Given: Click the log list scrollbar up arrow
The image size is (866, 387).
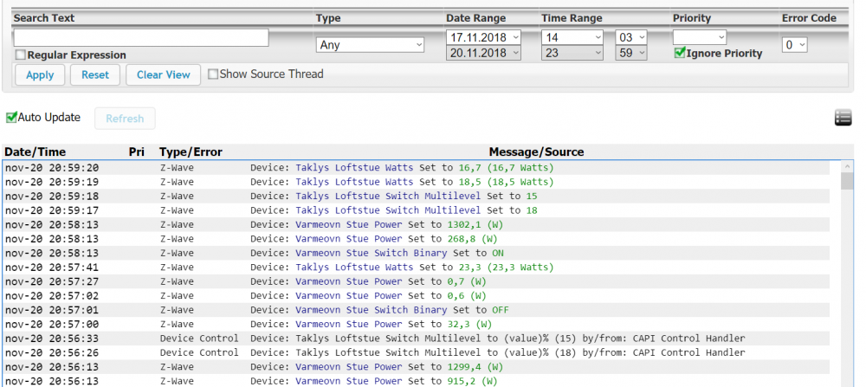Looking at the screenshot, I should point(847,166).
